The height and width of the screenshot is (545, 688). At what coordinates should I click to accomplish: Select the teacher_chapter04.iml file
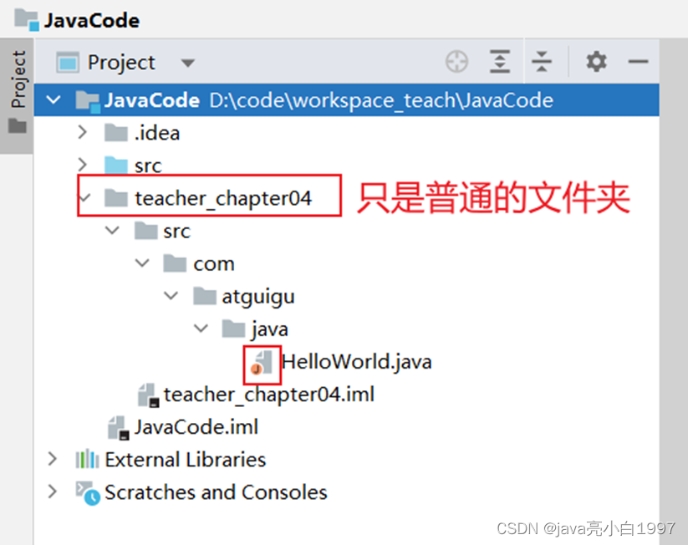(x=257, y=395)
